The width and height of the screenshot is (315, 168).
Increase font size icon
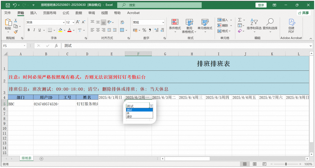[78, 22]
